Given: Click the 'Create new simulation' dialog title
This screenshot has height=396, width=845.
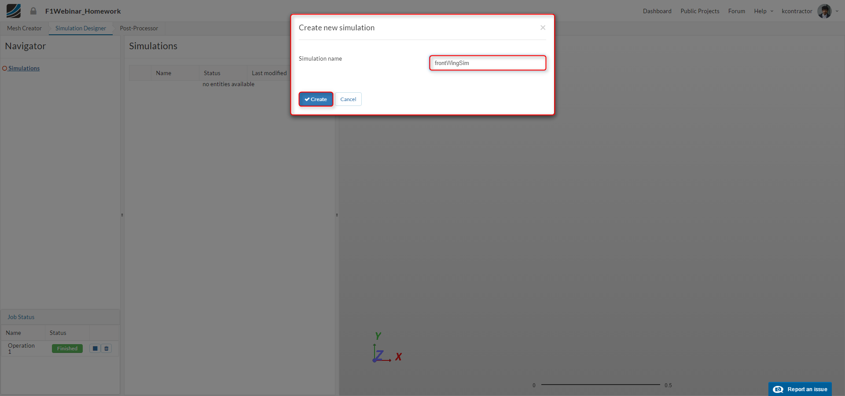Looking at the screenshot, I should (x=337, y=28).
